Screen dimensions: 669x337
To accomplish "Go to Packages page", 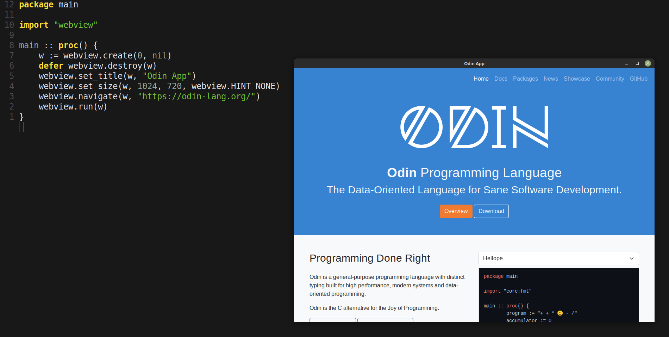I will (525, 79).
